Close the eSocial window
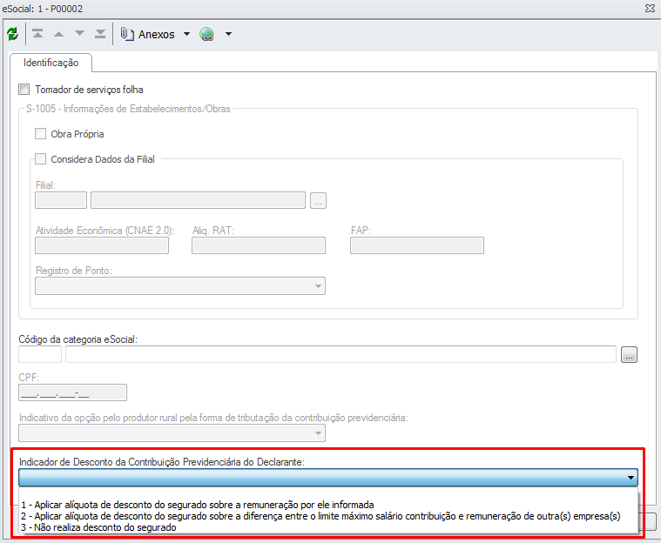 650,8
